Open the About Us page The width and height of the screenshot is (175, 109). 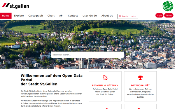(107, 16)
